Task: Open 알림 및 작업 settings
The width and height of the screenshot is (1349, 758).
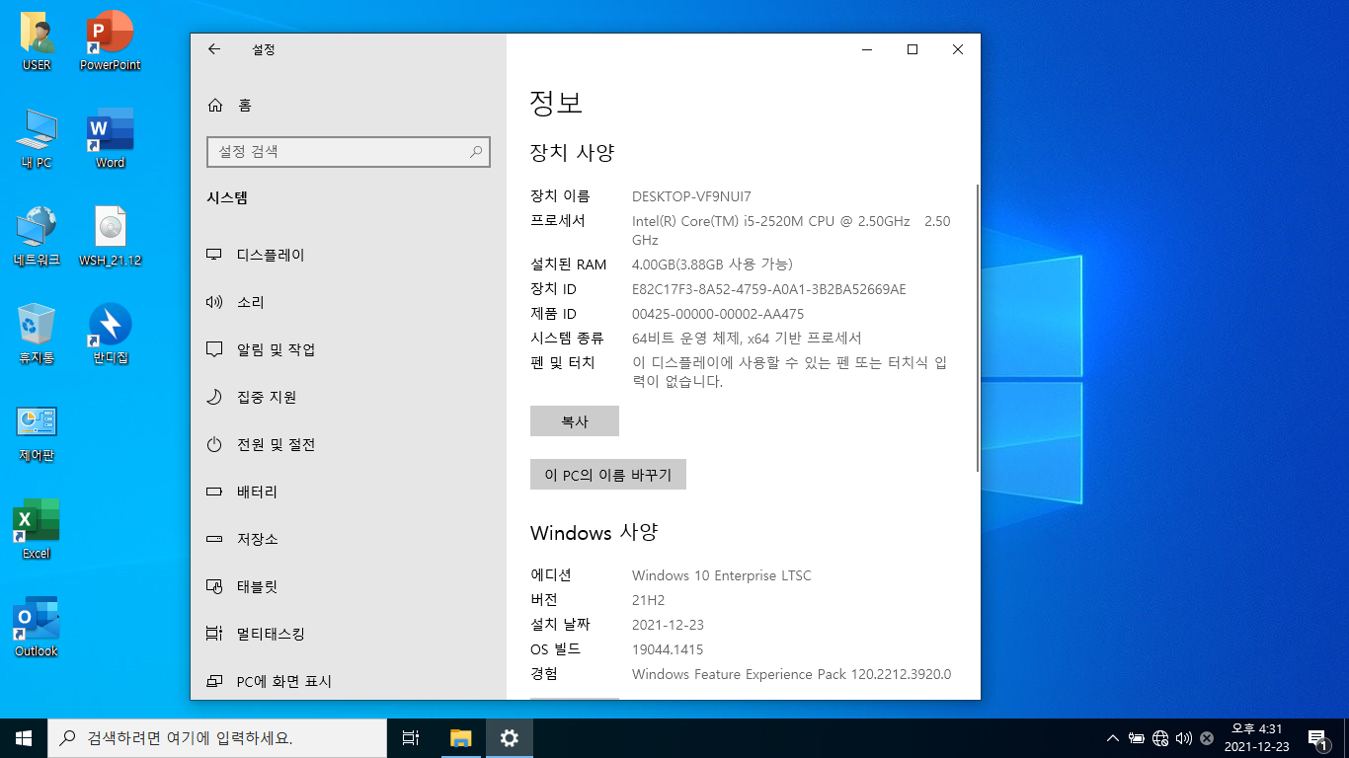Action: [x=348, y=349]
